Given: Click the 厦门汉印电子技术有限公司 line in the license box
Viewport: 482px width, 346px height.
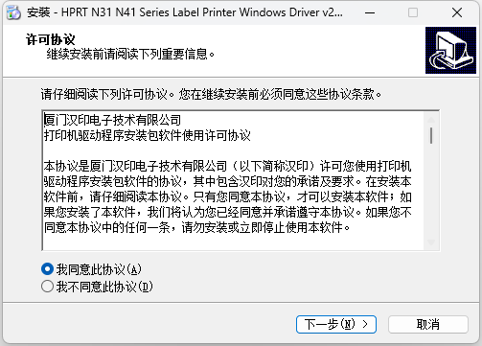Looking at the screenshot, I should (x=113, y=121).
